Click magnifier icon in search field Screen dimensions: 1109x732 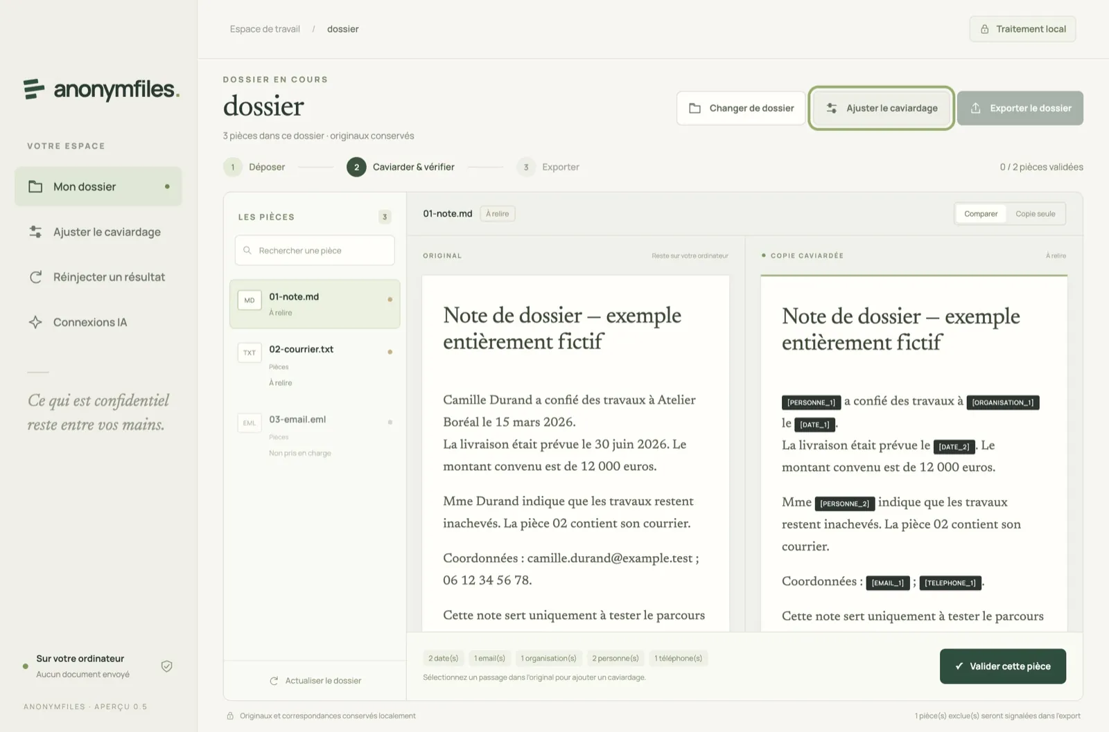click(247, 250)
